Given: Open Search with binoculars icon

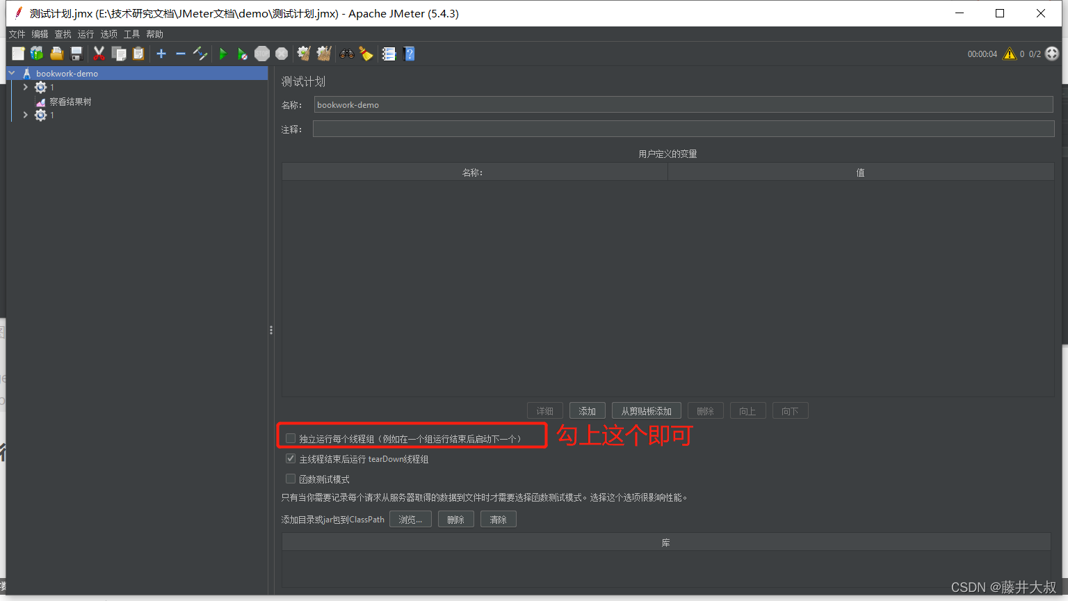Looking at the screenshot, I should point(346,54).
